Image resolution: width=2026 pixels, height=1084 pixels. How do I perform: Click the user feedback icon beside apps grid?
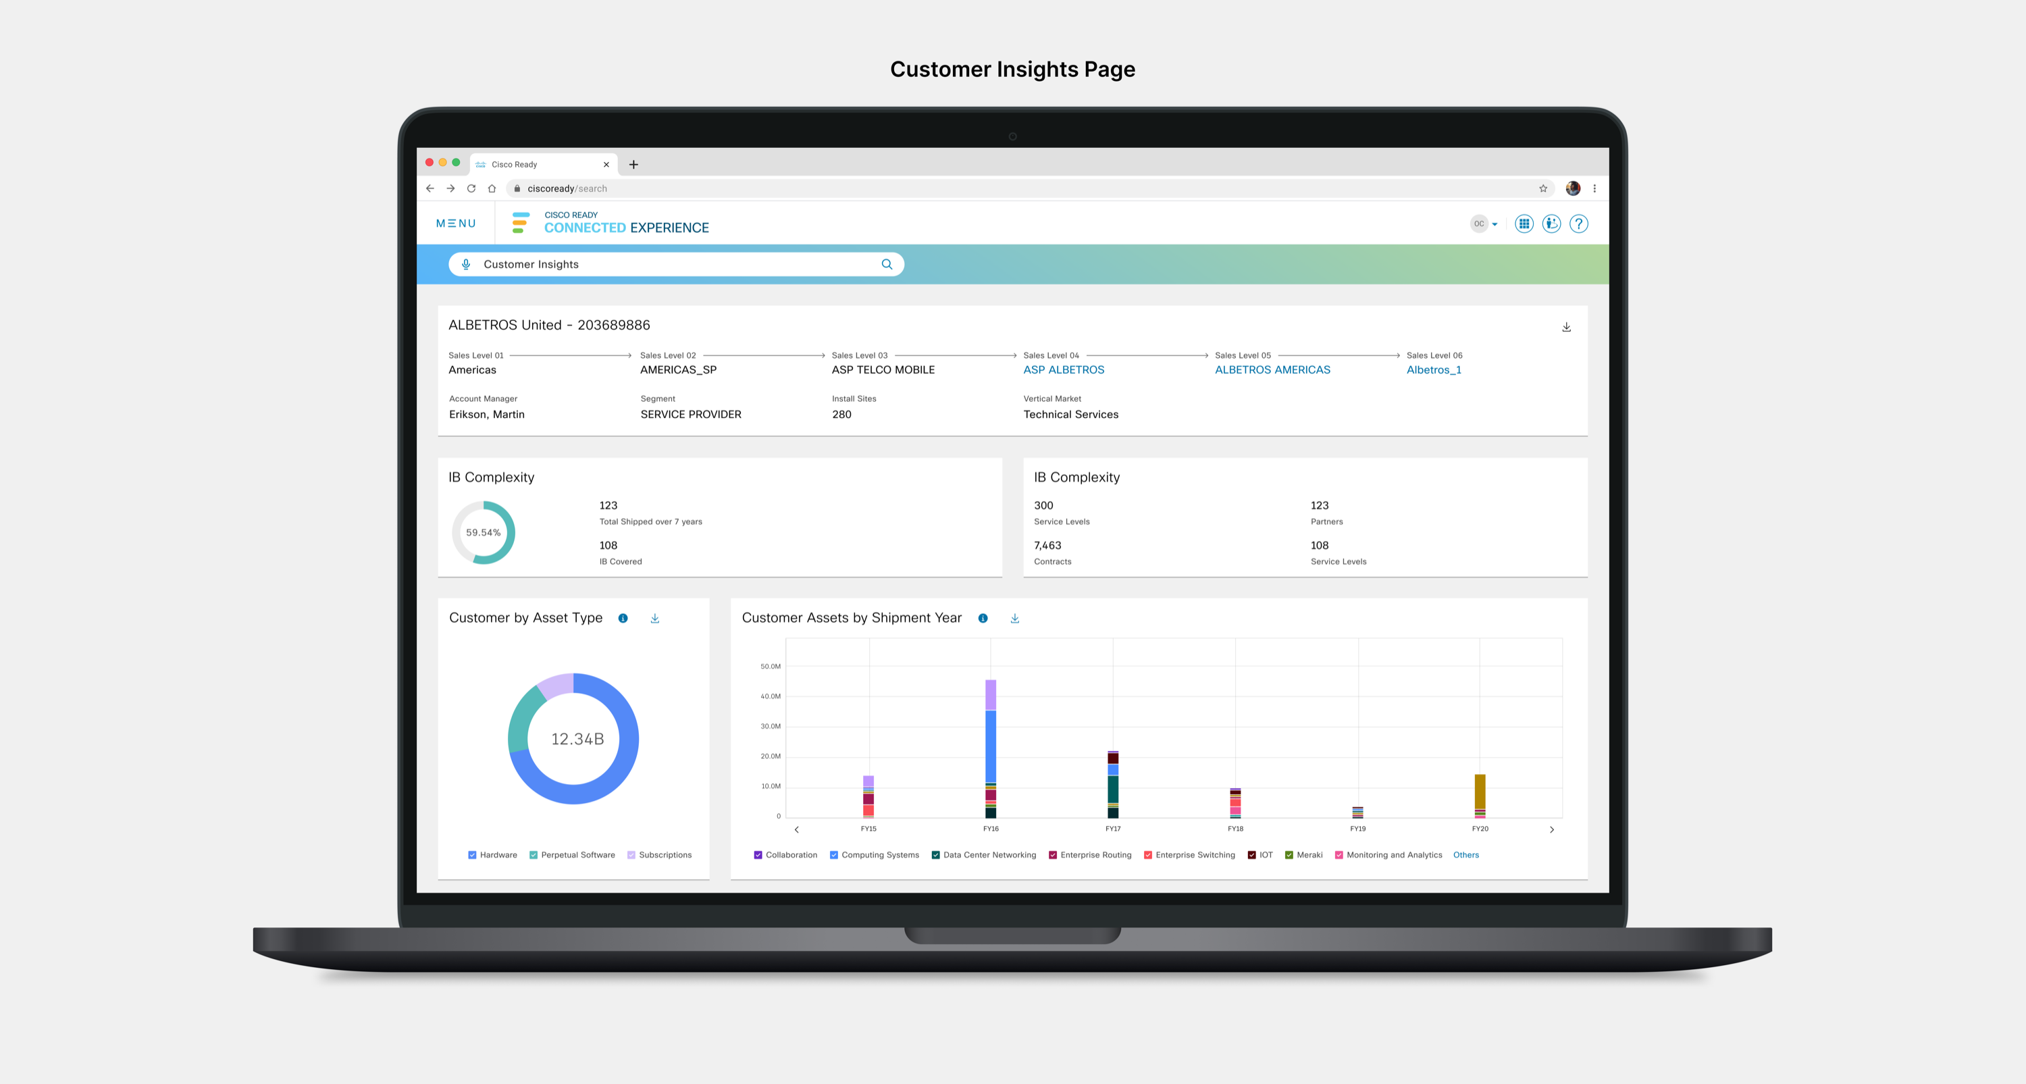coord(1551,224)
